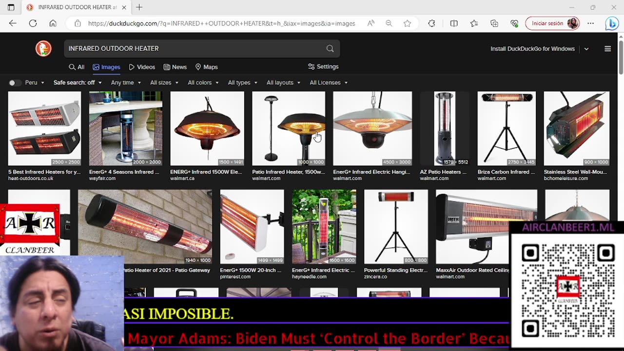The width and height of the screenshot is (624, 351).
Task: Click the search magnifier icon in search box
Action: tap(330, 48)
